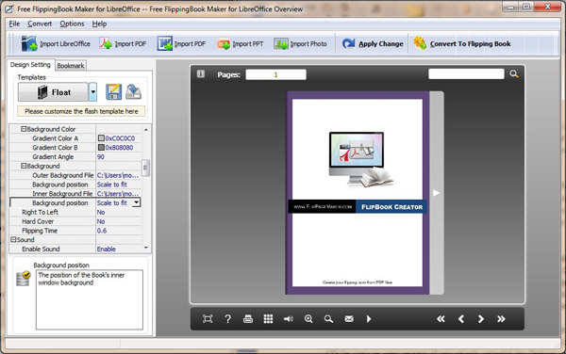Click the Right To Left value No
The height and width of the screenshot is (354, 566).
coord(101,212)
